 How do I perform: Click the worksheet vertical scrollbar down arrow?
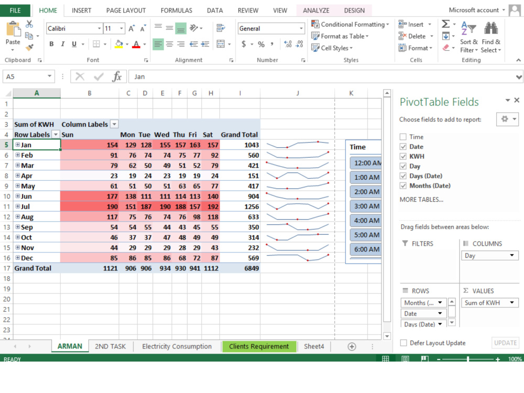click(x=387, y=336)
